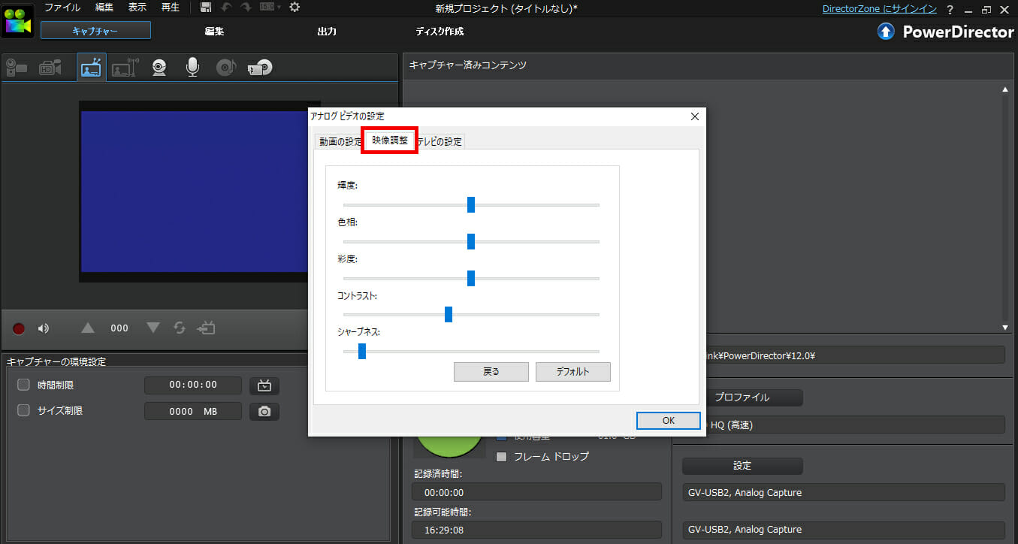Viewport: 1018px width, 544px height.
Task: Switch to 出力 module
Action: (327, 31)
